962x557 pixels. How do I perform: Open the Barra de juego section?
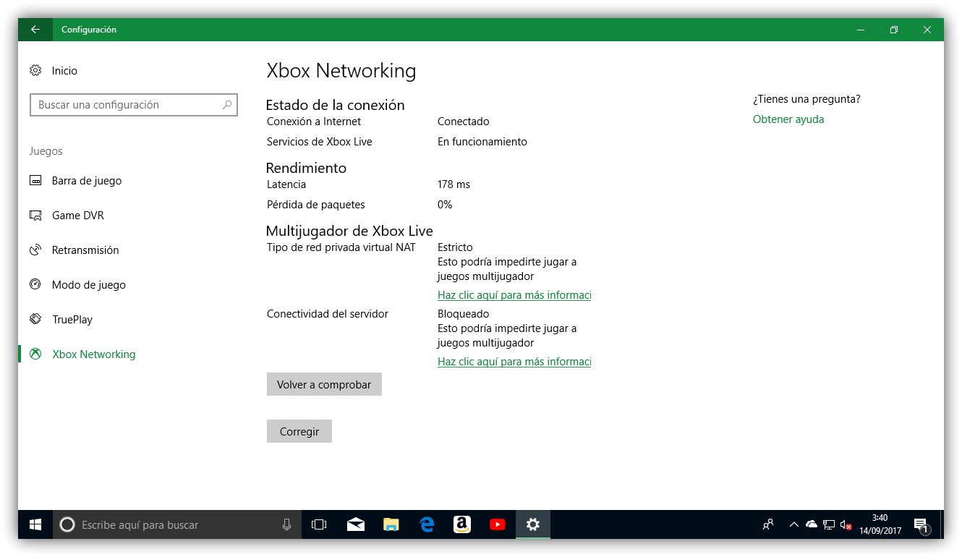pos(75,181)
